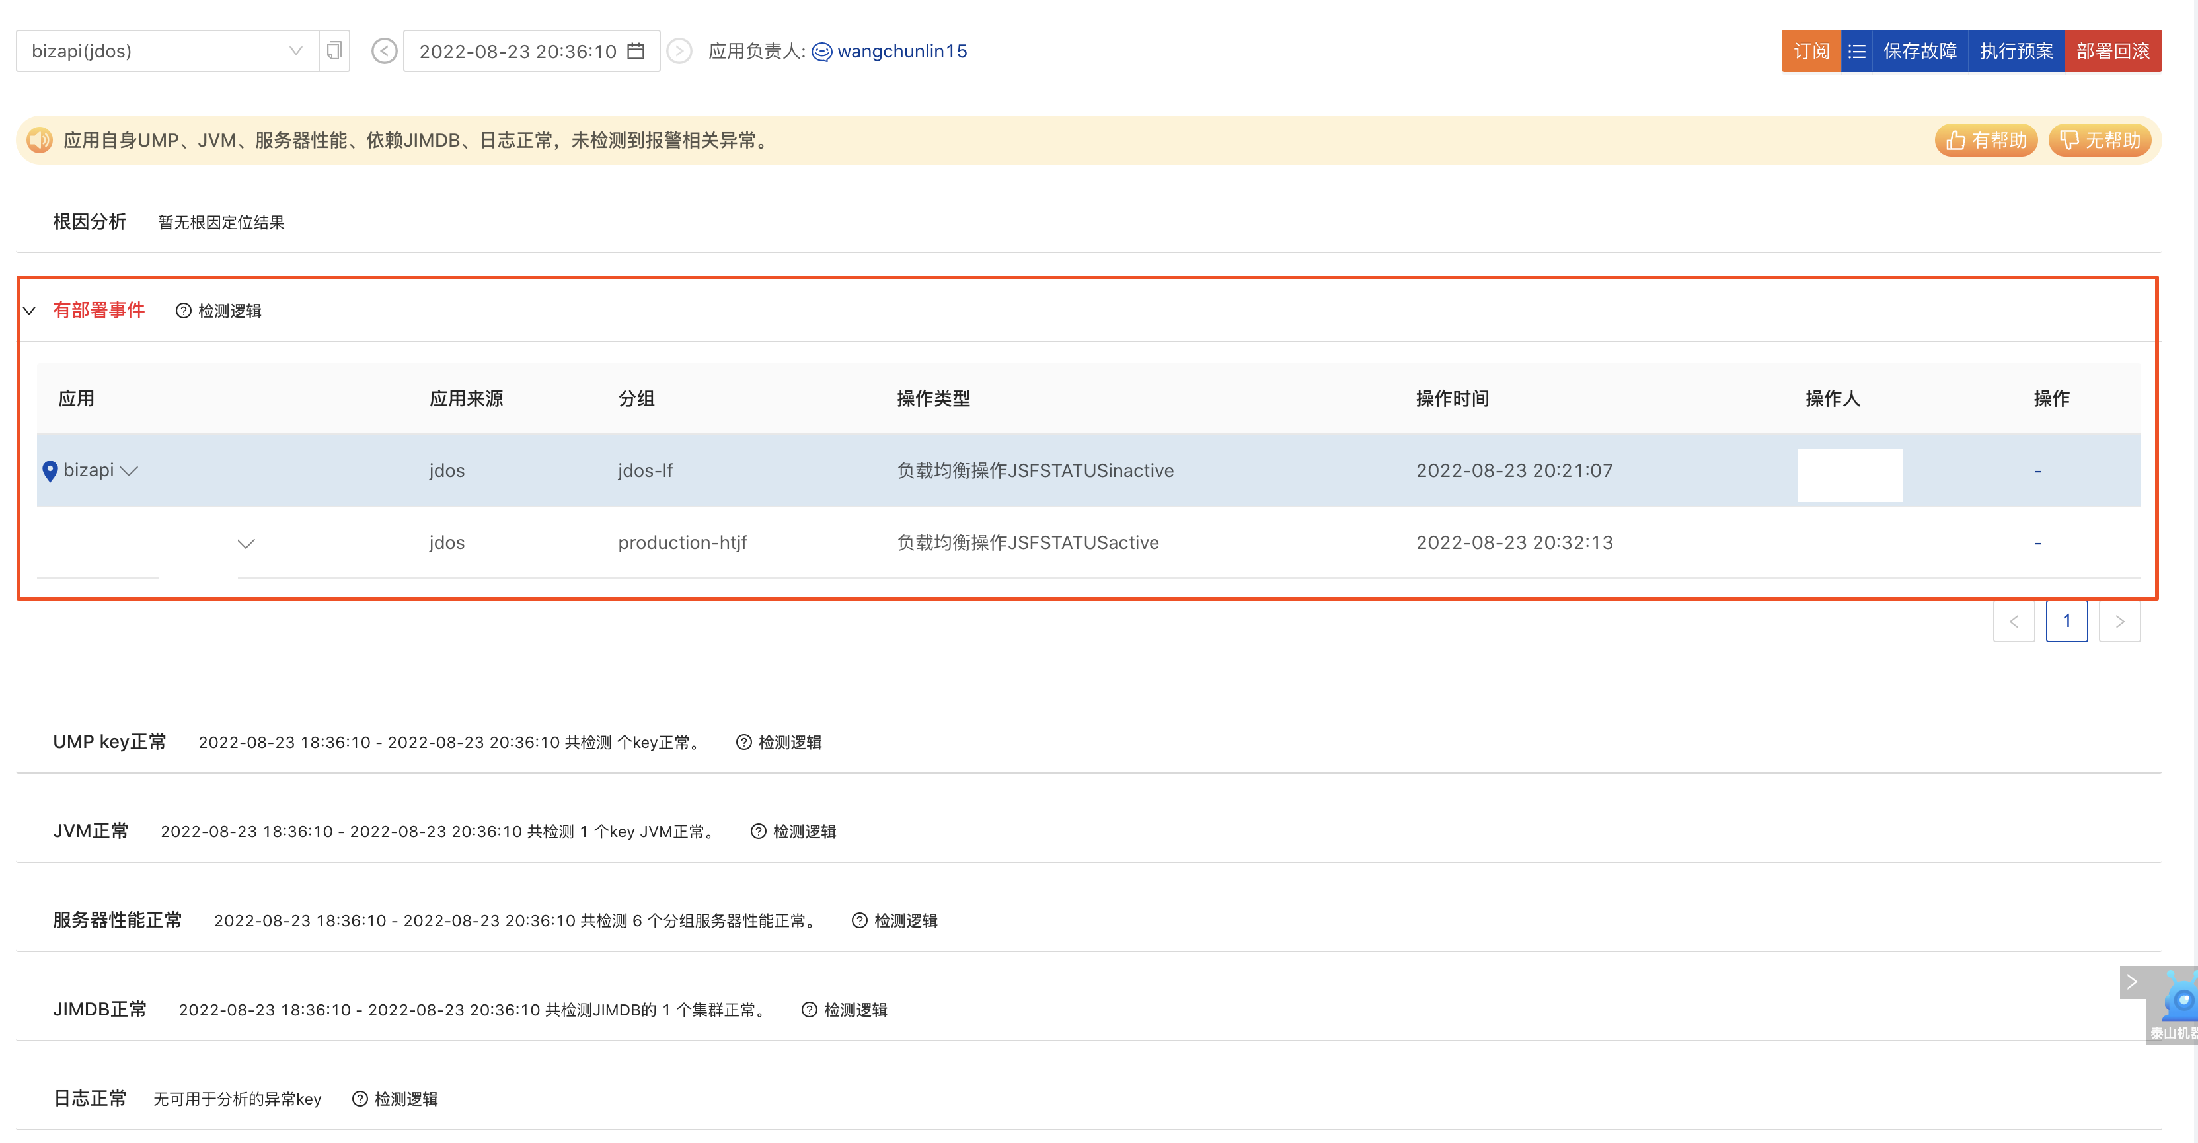
Task: Mark analysis as 有帮助 thumbs up
Action: click(1986, 140)
